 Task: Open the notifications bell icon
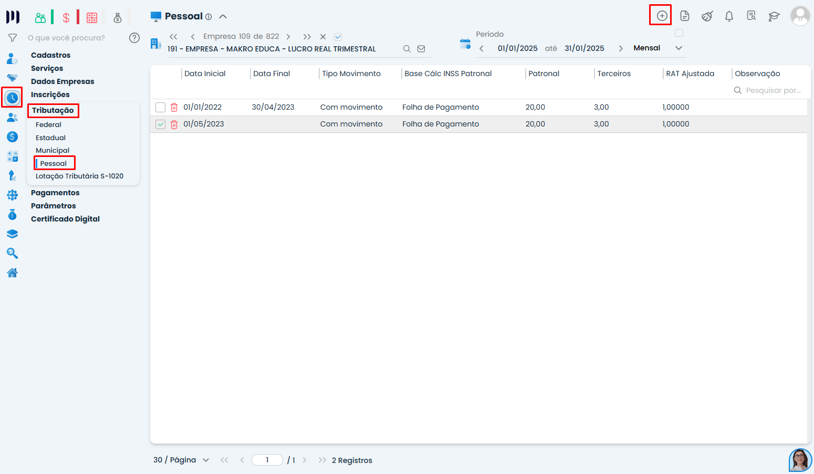729,16
